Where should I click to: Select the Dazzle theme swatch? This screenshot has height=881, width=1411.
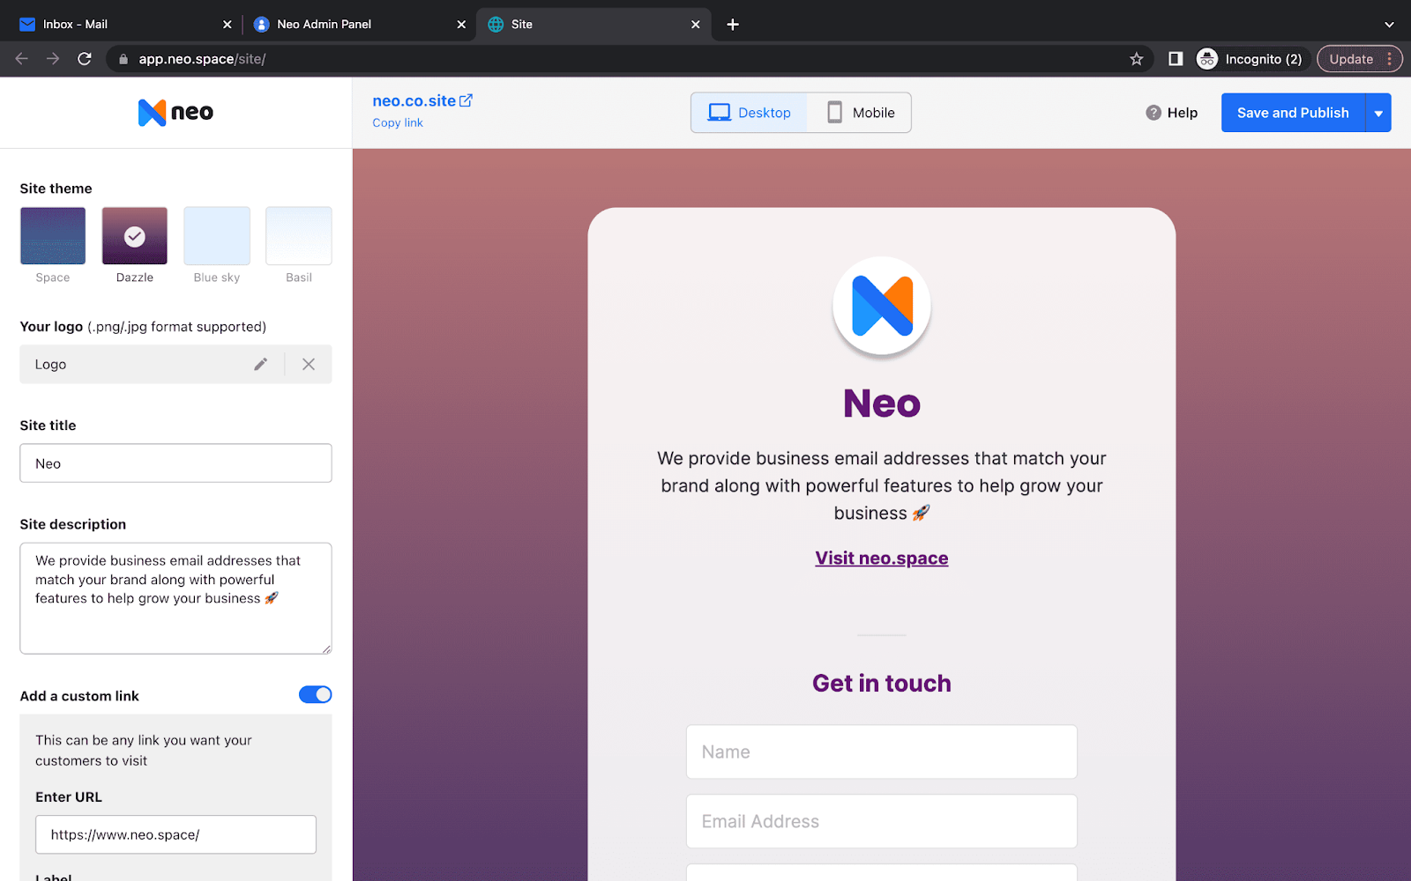[135, 235]
